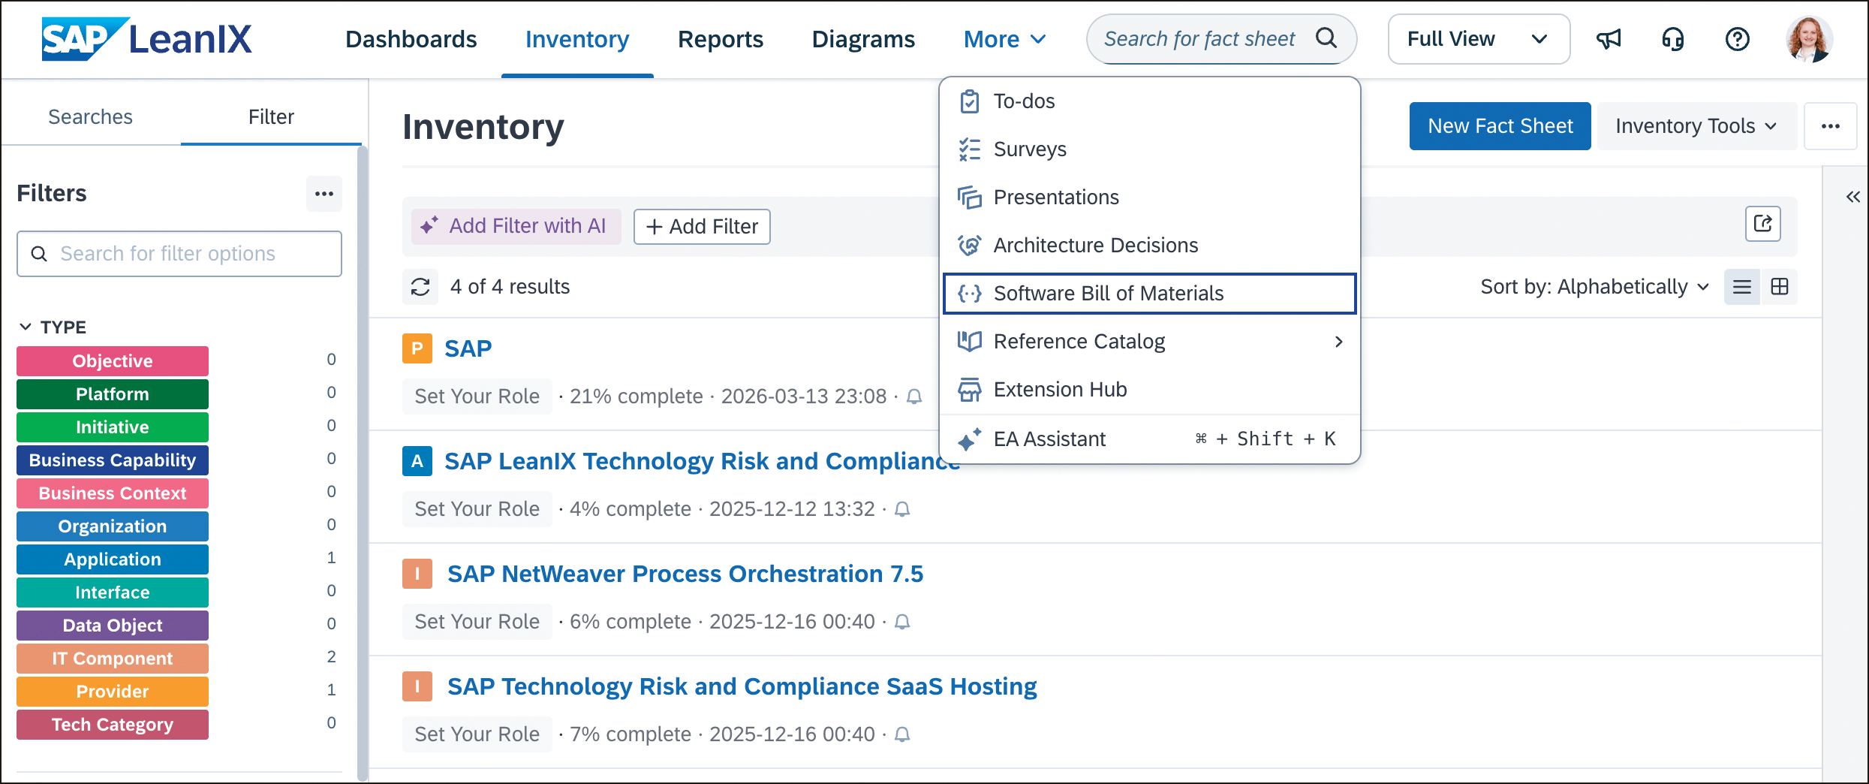
Task: Click the search magnifier icon in header
Action: [1326, 38]
